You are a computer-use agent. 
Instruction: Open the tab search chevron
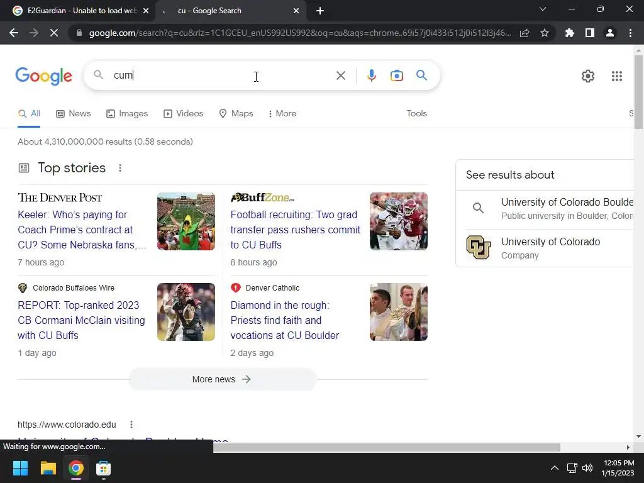pos(543,9)
